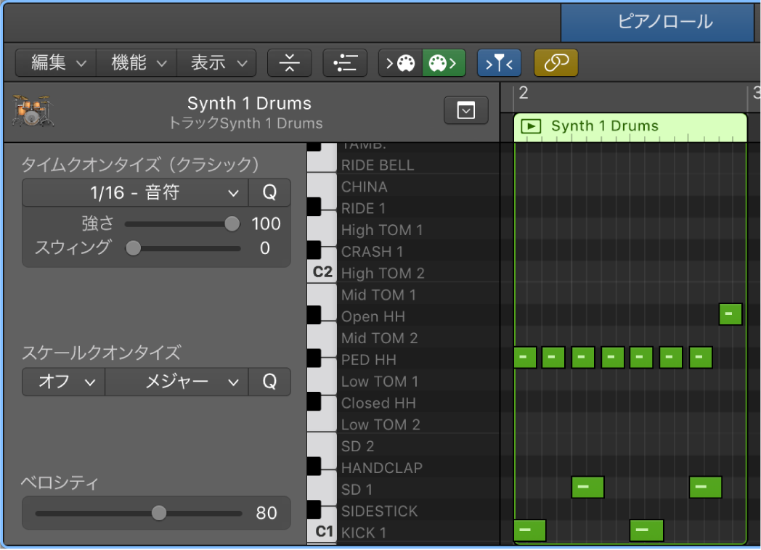Screen dimensions: 761x550
Task: Open the メジャー scale dropdown
Action: point(177,382)
